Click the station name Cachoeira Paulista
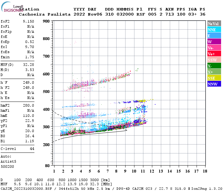Viewport: 223px width, 191px height. pos(45,14)
